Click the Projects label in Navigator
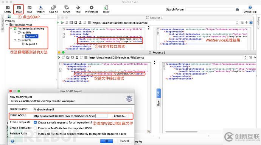 pos(10,21)
